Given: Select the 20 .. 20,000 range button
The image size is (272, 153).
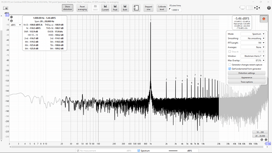Looking at the screenshot, I should 260,136.
